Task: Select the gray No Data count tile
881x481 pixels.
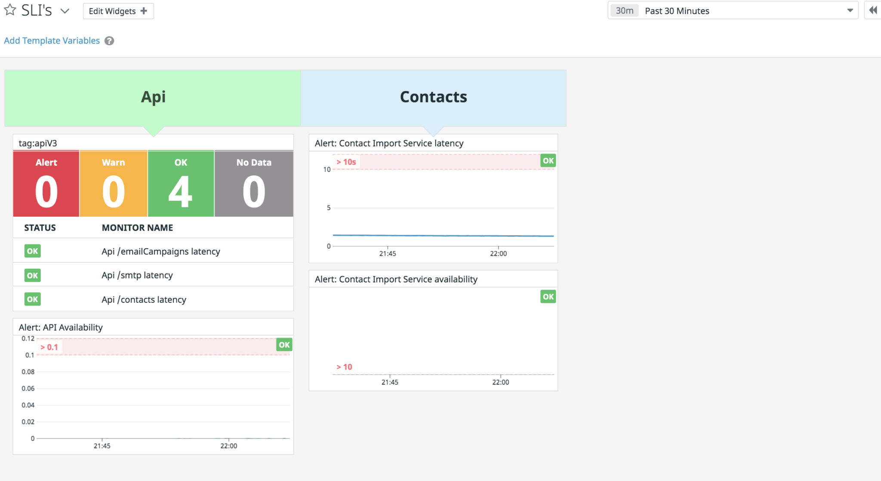Action: (x=254, y=184)
